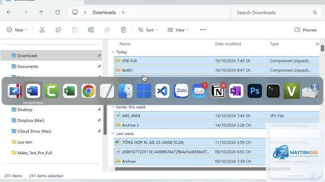The height and width of the screenshot is (182, 325).
Task: Open the See more three-dots menu
Action: tap(202, 30)
